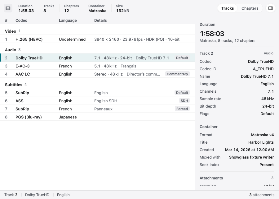Click the Forced badge on French subtitle row
Image resolution: width=279 pixels, height=199 pixels.
point(182,109)
